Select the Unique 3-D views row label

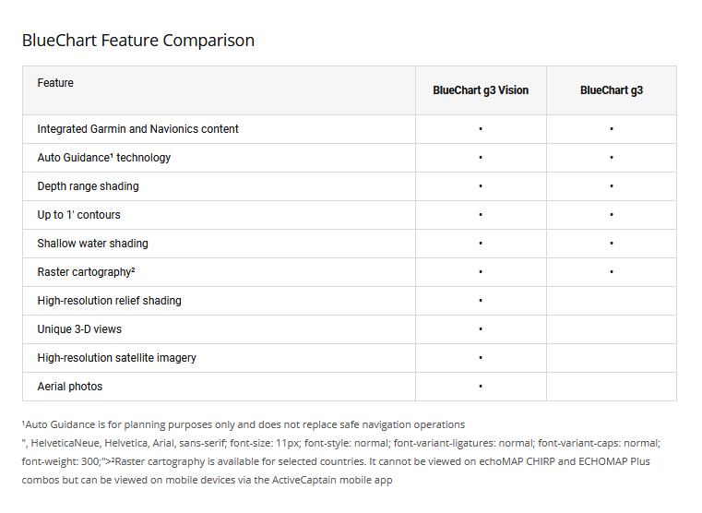(x=79, y=329)
